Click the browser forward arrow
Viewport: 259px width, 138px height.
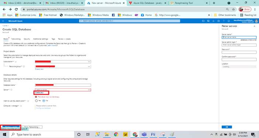coord(10,10)
